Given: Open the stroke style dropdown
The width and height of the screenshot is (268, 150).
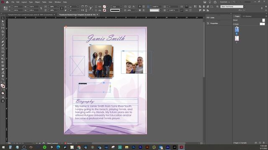Looking at the screenshot, I should [x=121, y=10].
